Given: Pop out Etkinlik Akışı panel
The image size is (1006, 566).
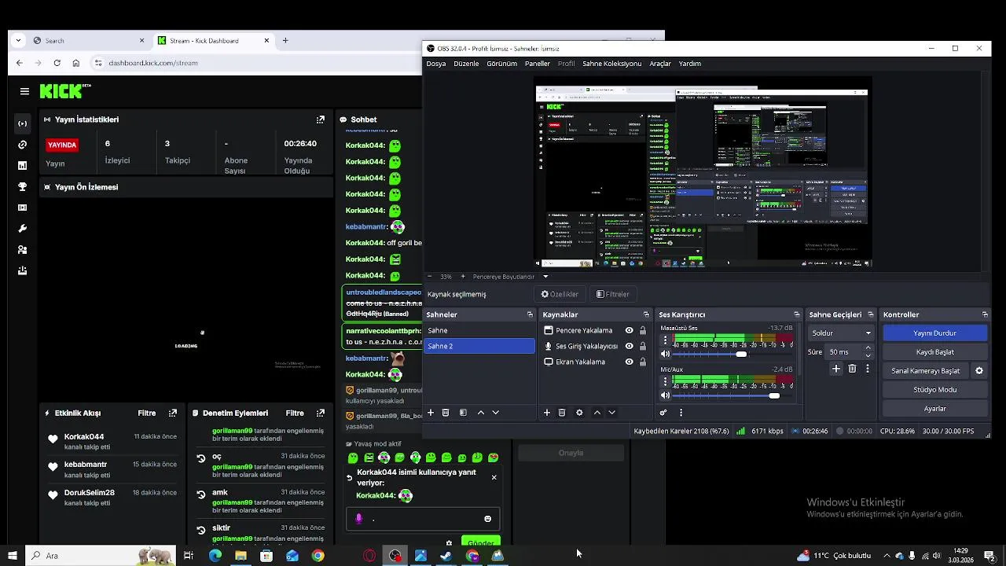Looking at the screenshot, I should point(173,413).
